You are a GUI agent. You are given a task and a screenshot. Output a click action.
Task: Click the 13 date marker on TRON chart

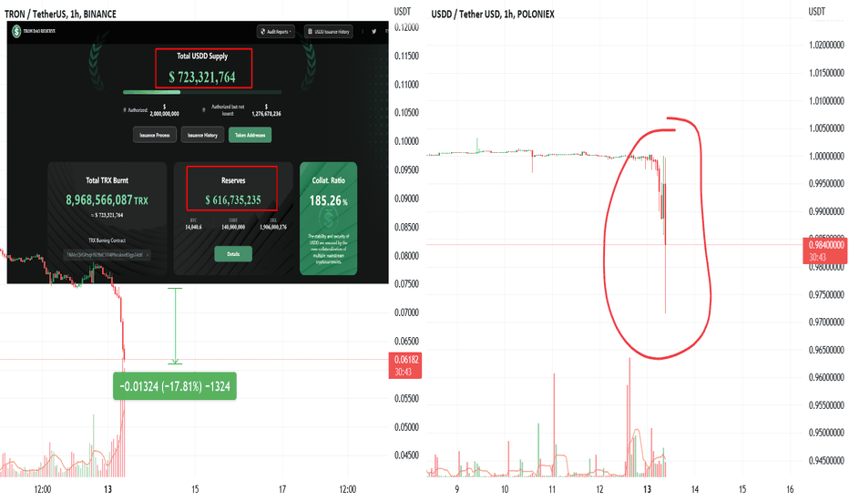pyautogui.click(x=107, y=489)
